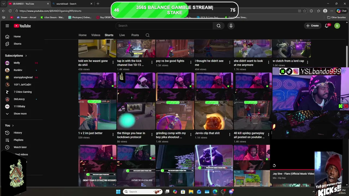
Task: Open options menu for '1 v 2 im just better'
Action: [x=113, y=135]
